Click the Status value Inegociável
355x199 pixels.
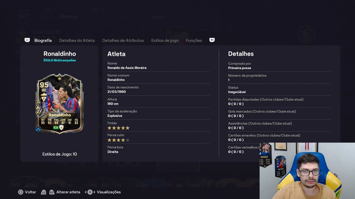click(x=237, y=92)
